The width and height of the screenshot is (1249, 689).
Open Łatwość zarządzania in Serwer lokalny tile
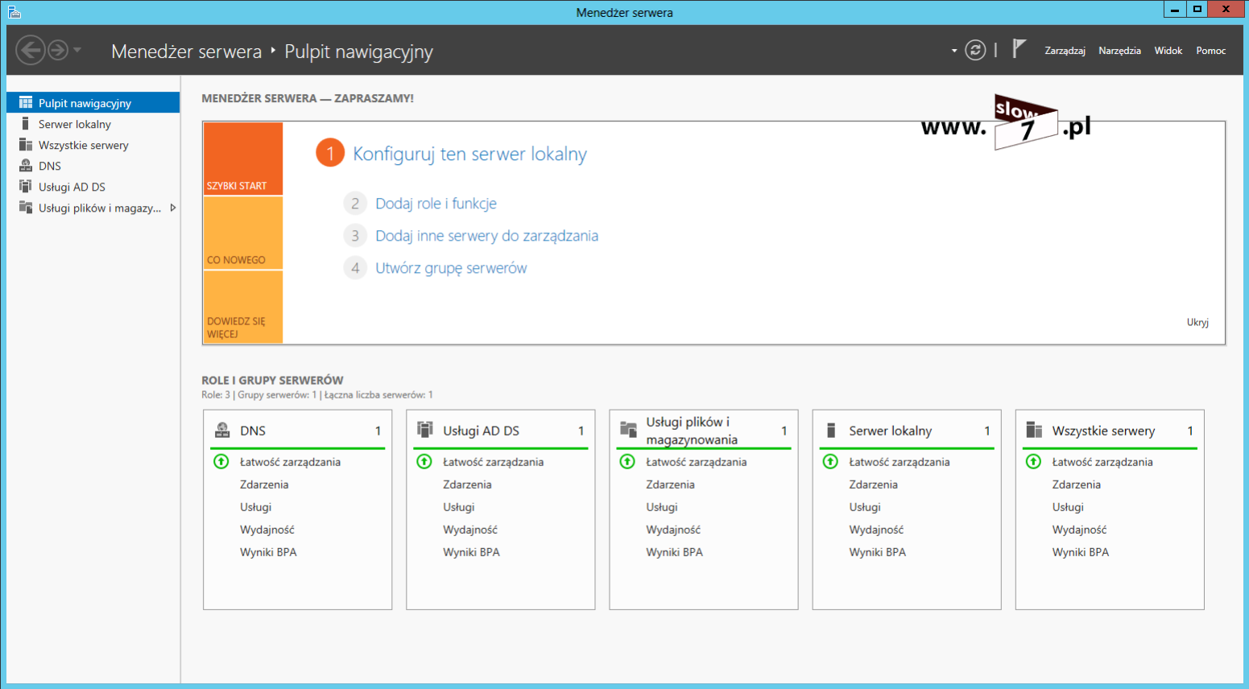tap(900, 462)
